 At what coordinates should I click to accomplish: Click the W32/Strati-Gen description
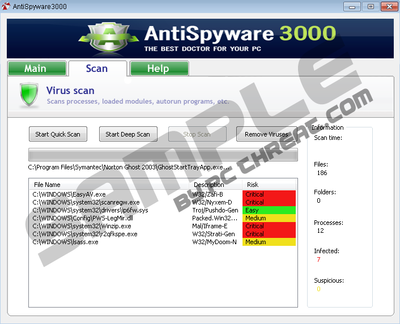pyautogui.click(x=213, y=234)
